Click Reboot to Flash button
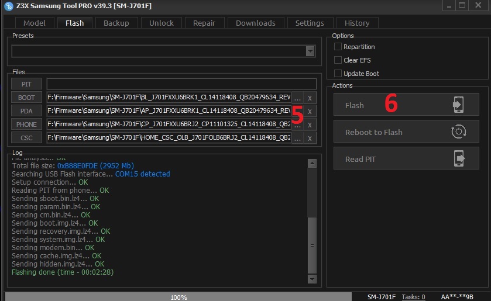Image resolution: width=491 pixels, height=301 pixels. pos(406,132)
